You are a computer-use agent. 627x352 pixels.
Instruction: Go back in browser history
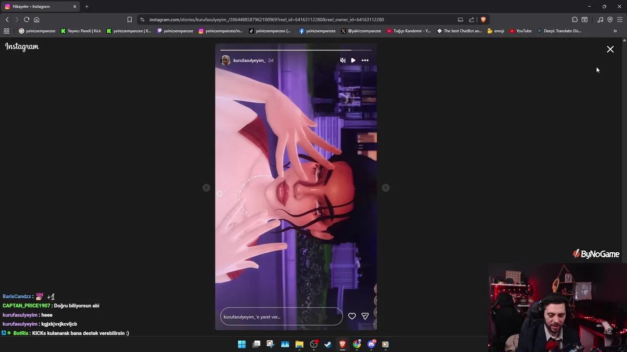(x=7, y=20)
